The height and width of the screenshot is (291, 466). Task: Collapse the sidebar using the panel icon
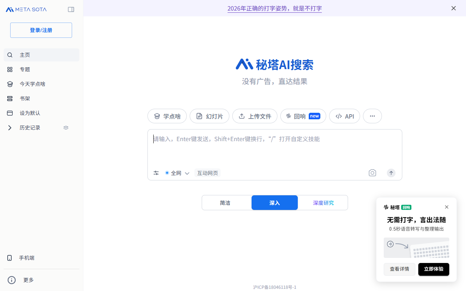click(x=71, y=9)
